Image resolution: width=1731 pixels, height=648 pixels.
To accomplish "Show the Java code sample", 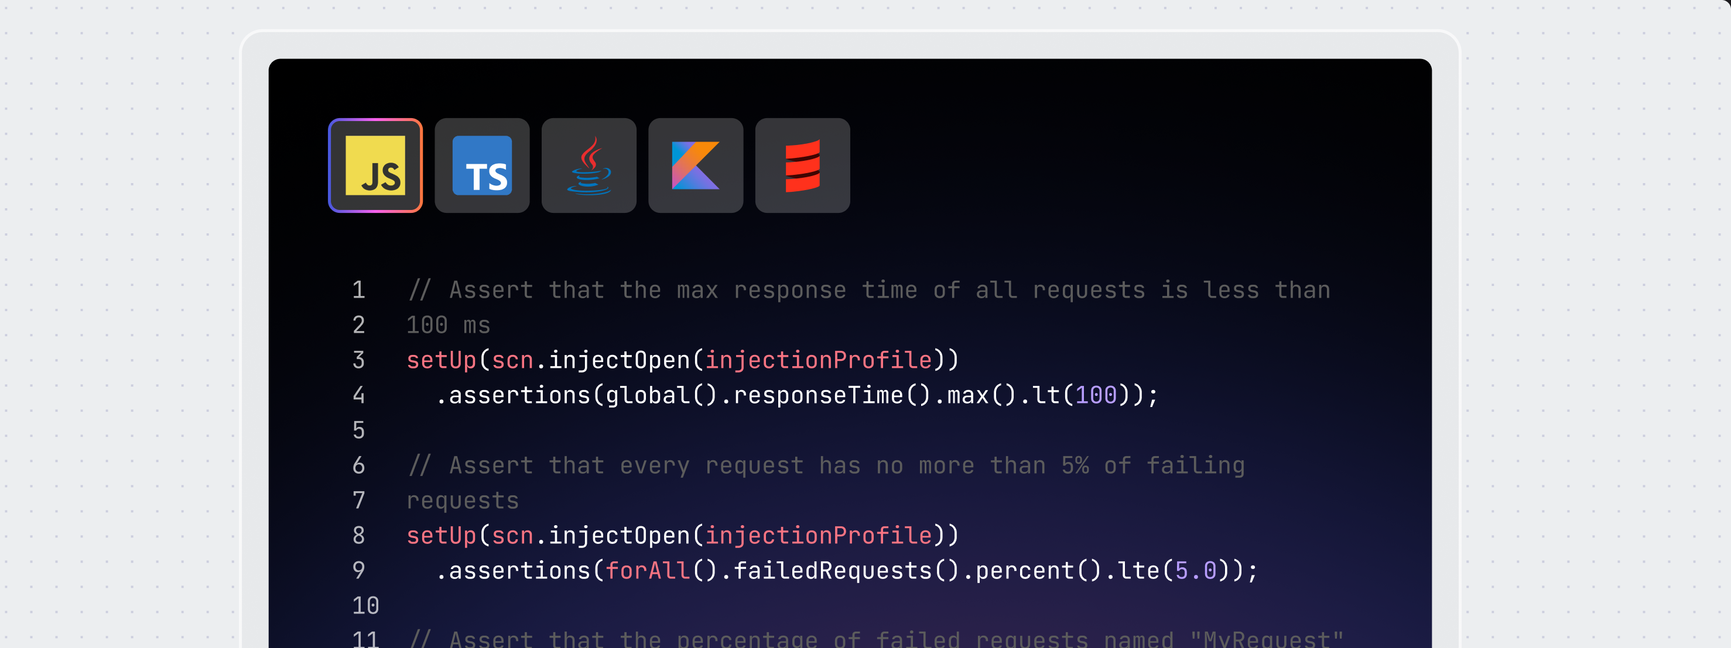I will (589, 166).
